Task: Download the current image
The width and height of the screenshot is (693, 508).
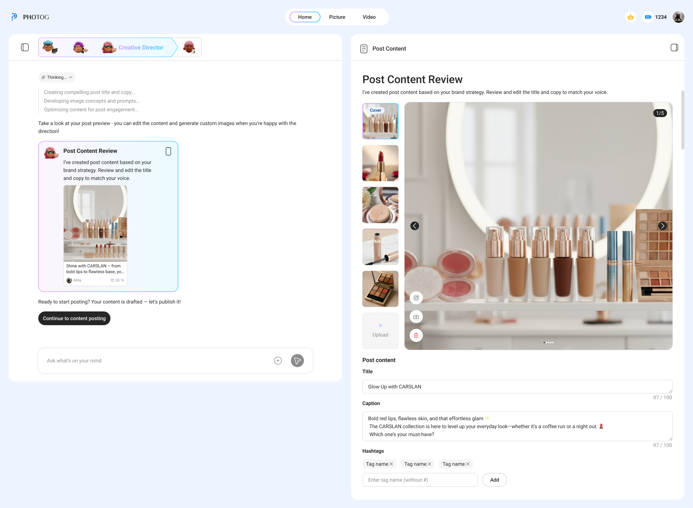Action: (416, 317)
